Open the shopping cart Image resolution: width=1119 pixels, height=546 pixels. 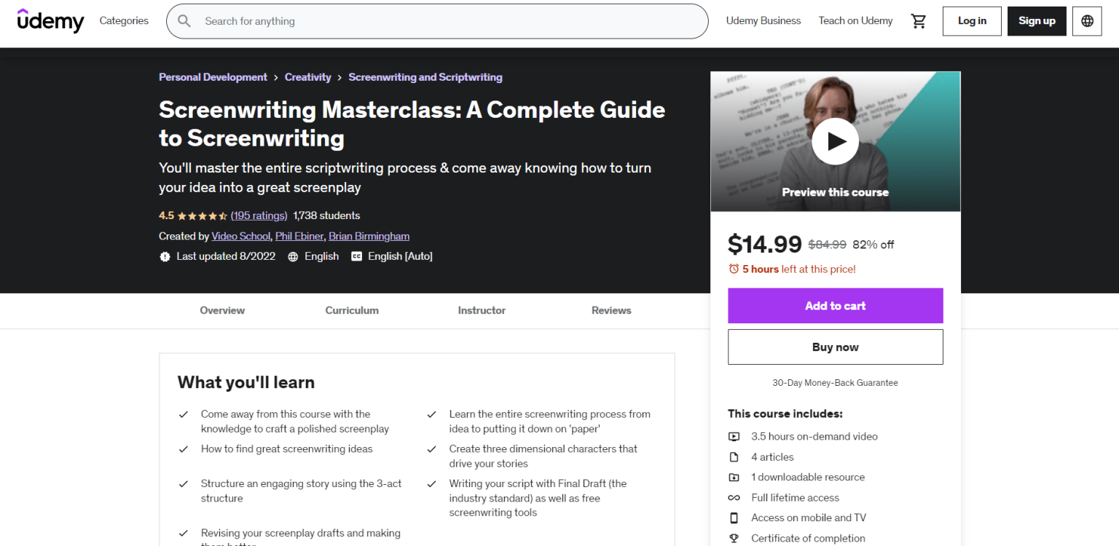[919, 21]
